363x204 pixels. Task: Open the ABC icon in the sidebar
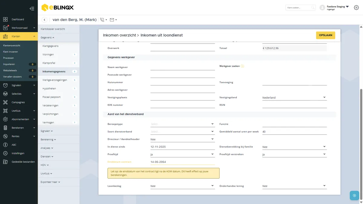click(5, 145)
